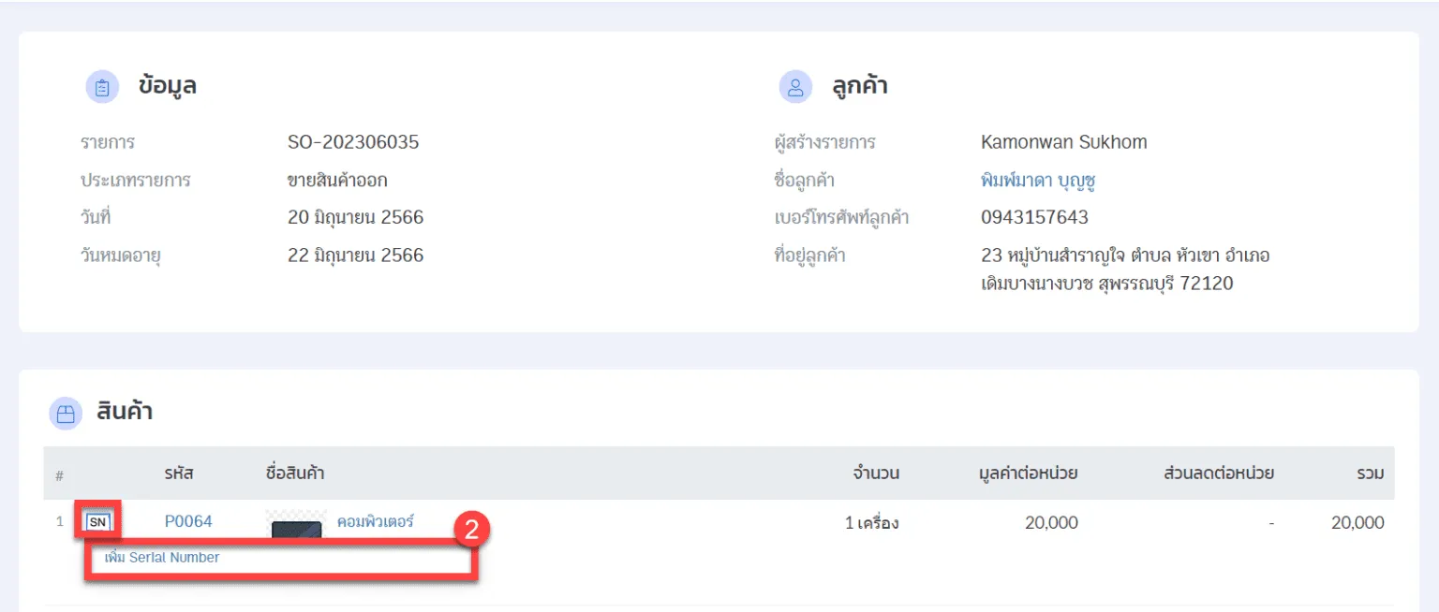The image size is (1439, 612).
Task: Click the expiry date 22 มิถุนายน 2566
Action: coord(355,255)
